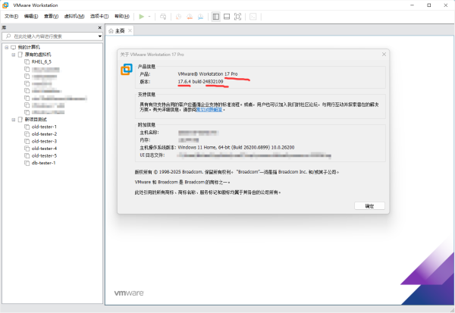Collapse the 新项目测试 folder
Image resolution: width=455 pixels, height=313 pixels.
(14, 120)
